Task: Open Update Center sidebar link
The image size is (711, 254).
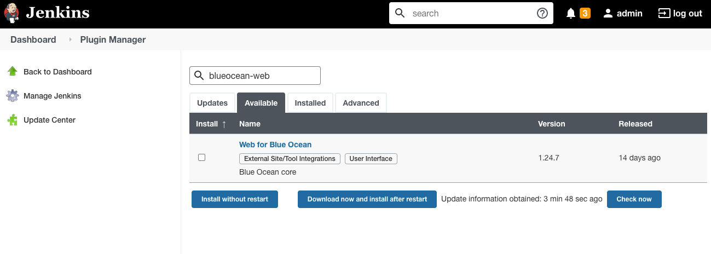Action: [49, 120]
